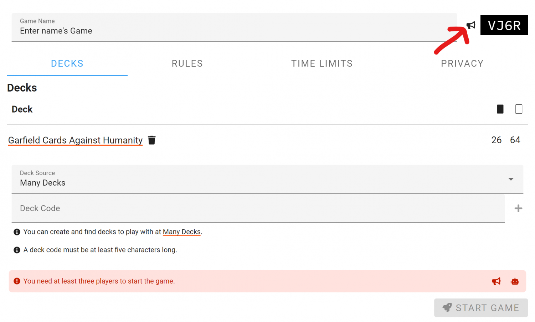The width and height of the screenshot is (535, 322).
Task: Follow the Many Decks link
Action: click(182, 232)
